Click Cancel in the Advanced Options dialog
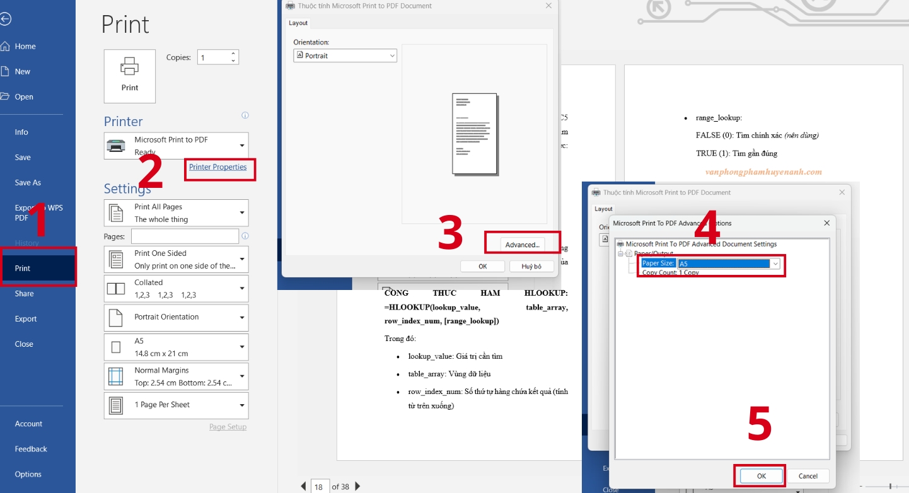909x493 pixels. (x=808, y=476)
